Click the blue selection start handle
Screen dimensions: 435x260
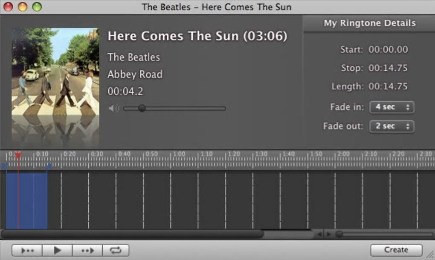[4, 166]
